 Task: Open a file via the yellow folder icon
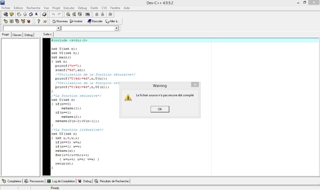(12, 14)
